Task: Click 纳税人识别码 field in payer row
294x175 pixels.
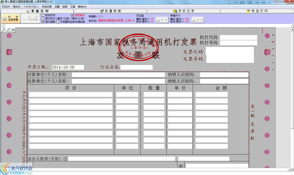Action: coord(224,75)
